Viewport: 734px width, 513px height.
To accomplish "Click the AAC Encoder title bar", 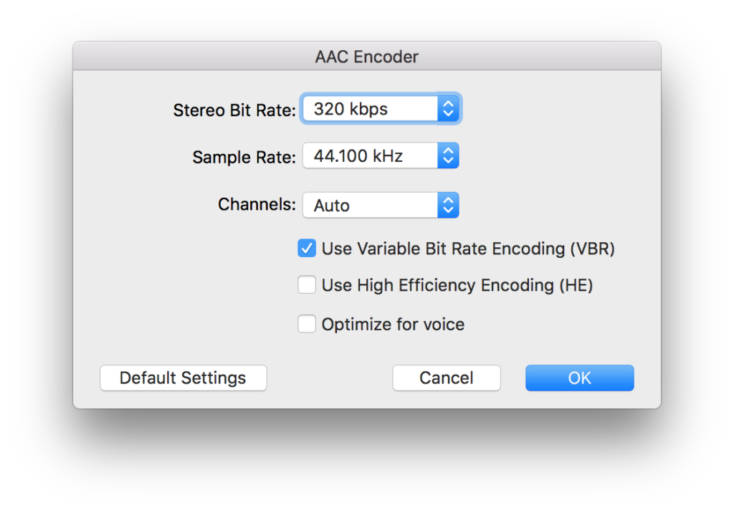I will point(367,56).
